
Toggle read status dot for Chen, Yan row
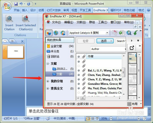[x=79, y=75]
